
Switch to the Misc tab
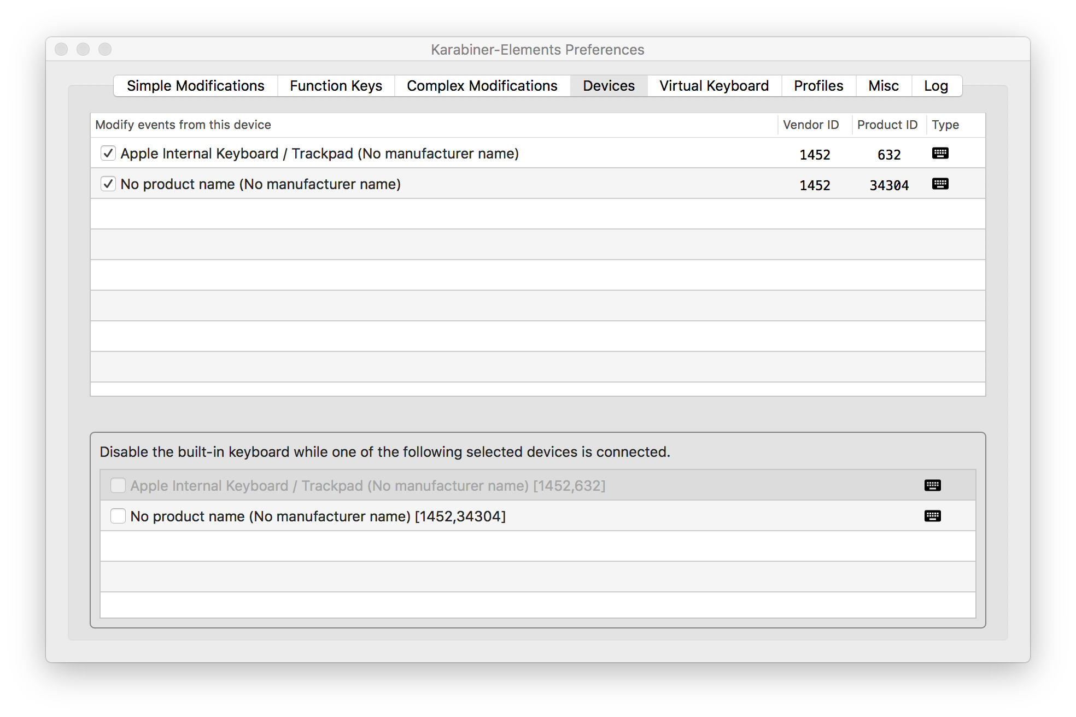tap(883, 86)
